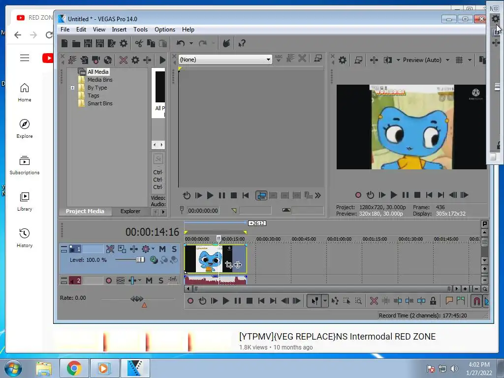Open the File menu
This screenshot has width=504, height=378.
click(65, 29)
